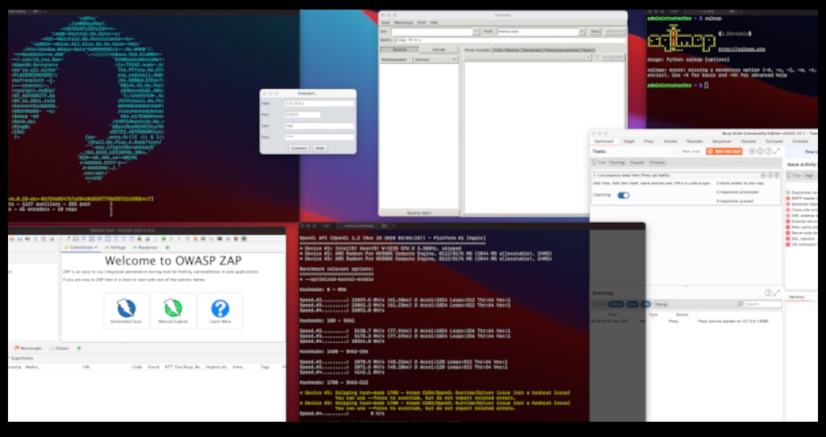Expand the Burp Tasks panel with arrow icon
This screenshot has width=826, height=437.
click(777, 151)
